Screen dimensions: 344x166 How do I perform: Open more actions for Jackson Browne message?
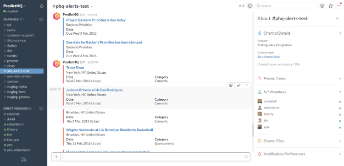(x=247, y=86)
